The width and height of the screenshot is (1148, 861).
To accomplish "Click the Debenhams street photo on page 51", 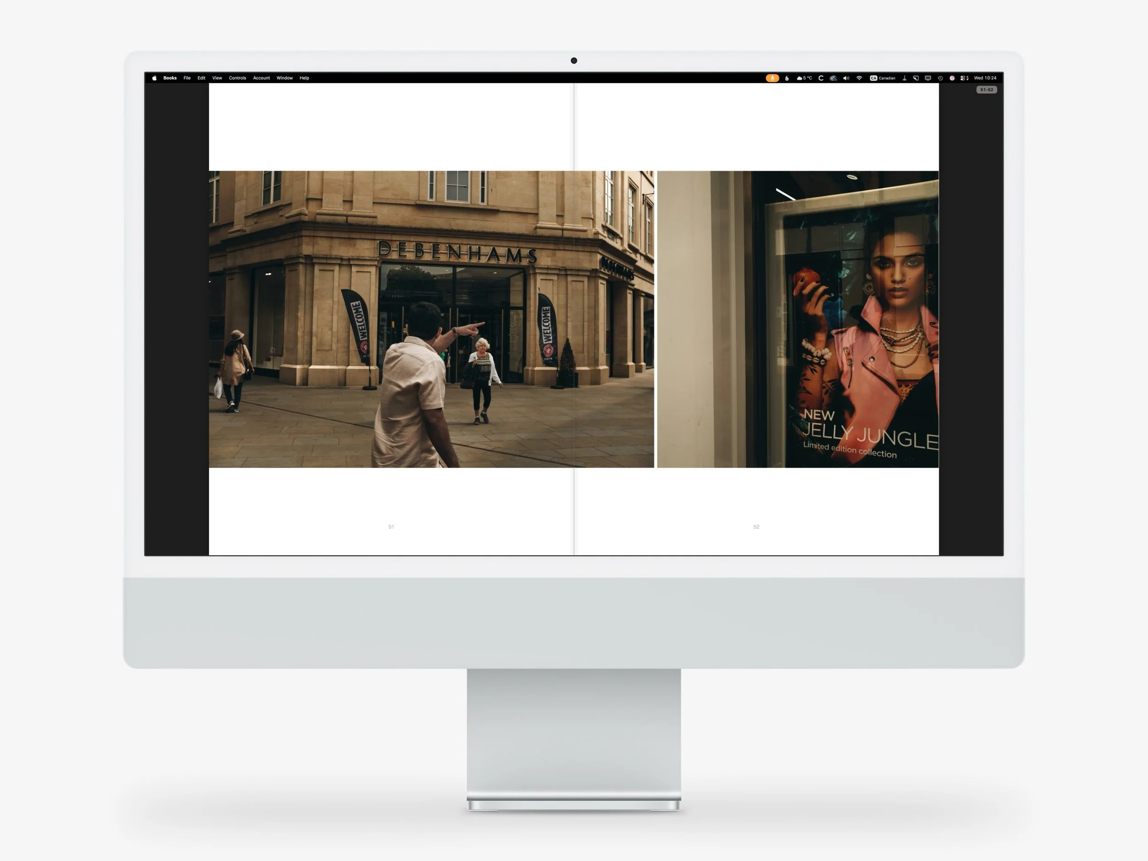I will tap(431, 319).
